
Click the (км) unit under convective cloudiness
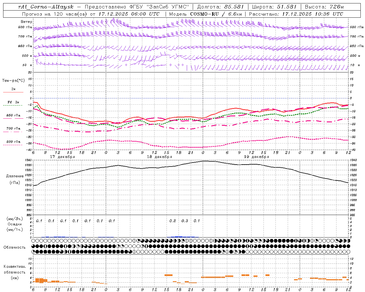pyautogui.click(x=15, y=278)
